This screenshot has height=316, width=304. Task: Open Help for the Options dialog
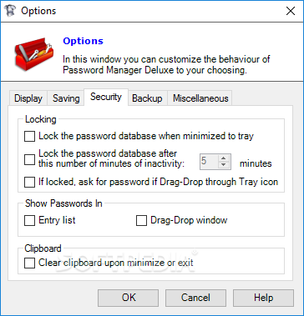[263, 298]
